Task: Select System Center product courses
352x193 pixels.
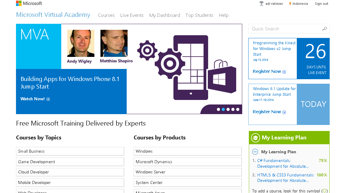Action: coord(188,183)
